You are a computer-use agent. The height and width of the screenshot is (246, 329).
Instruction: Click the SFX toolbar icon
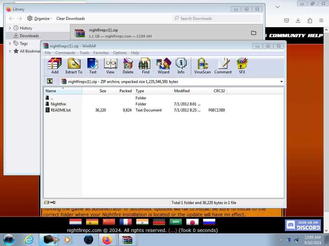coord(242,66)
